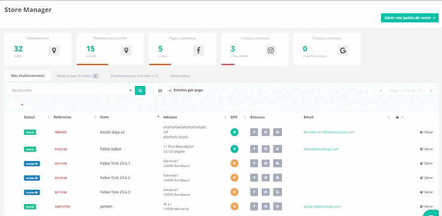Click the name Fabio Sabot

click(x=110, y=149)
